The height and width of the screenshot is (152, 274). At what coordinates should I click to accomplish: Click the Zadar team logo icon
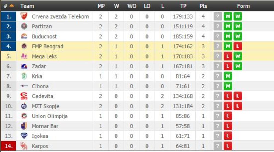point(24,66)
